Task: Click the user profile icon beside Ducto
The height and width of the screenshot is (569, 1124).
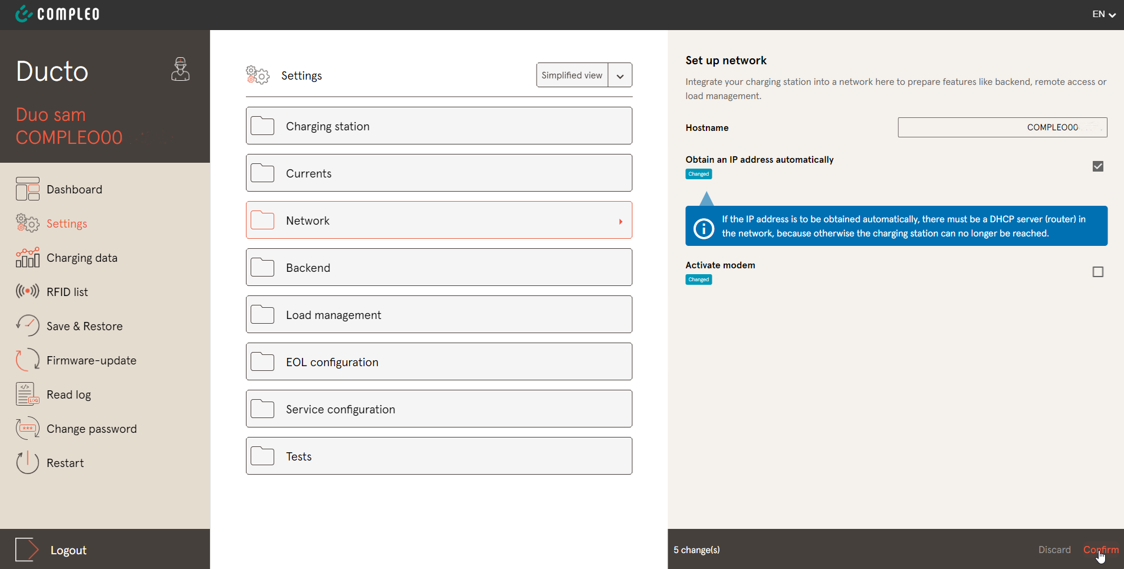Action: [180, 70]
